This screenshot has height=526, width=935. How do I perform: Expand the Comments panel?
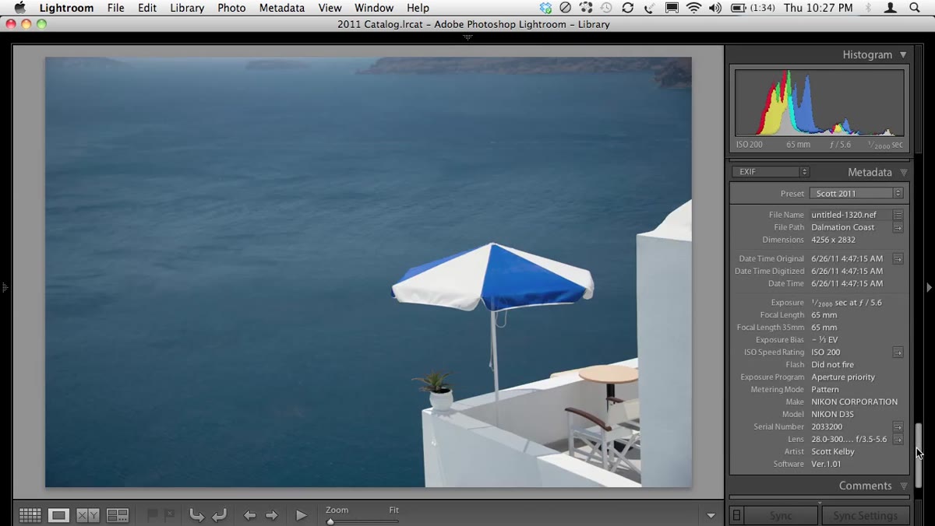pyautogui.click(x=904, y=486)
